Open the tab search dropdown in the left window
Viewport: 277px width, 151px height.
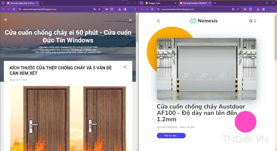pyautogui.click(x=3, y=3)
